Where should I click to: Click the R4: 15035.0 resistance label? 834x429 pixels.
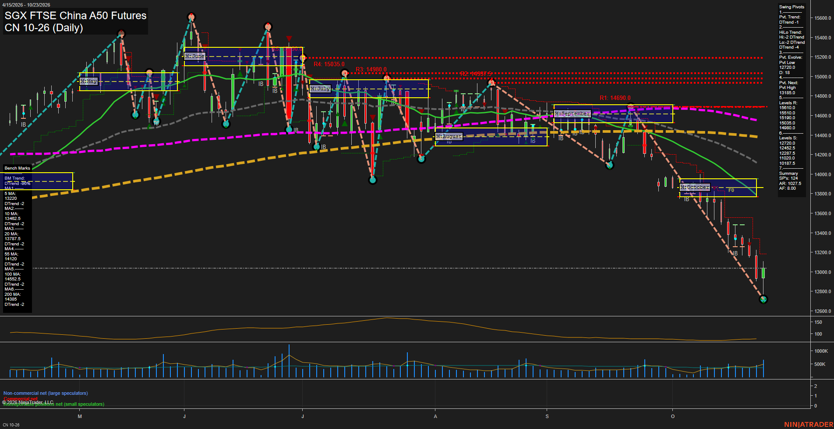tap(329, 64)
